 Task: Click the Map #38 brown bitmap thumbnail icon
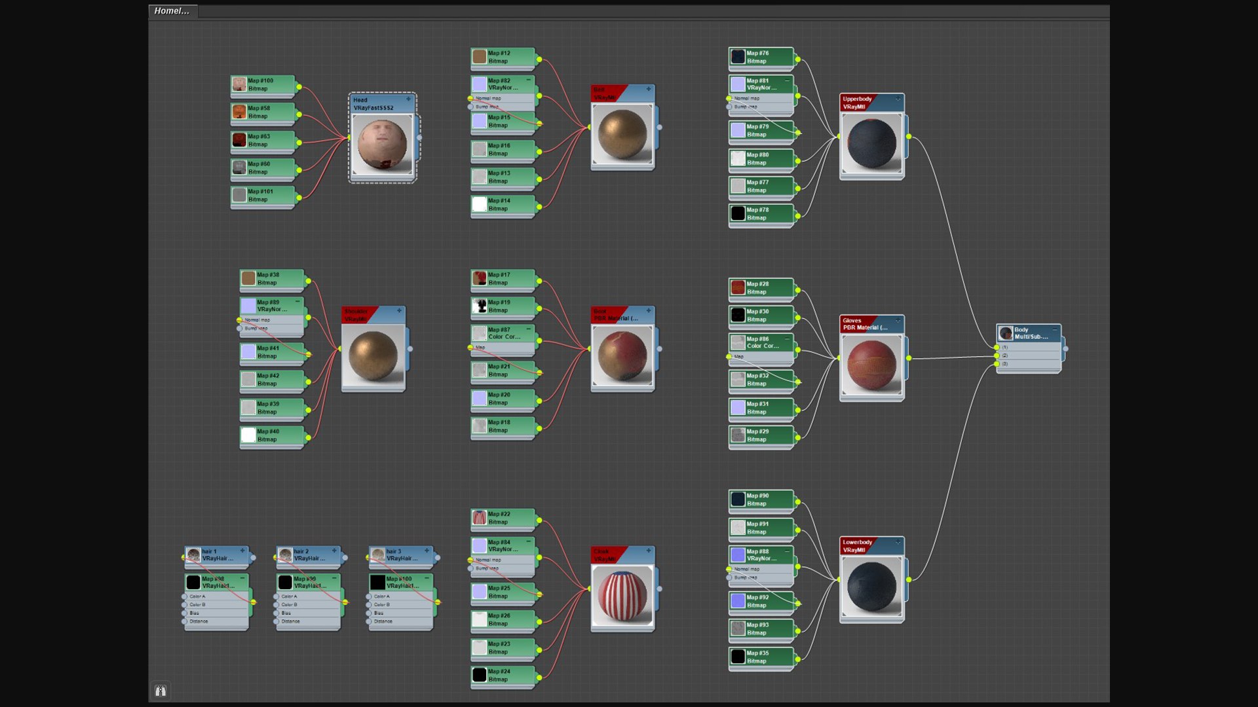pos(248,279)
